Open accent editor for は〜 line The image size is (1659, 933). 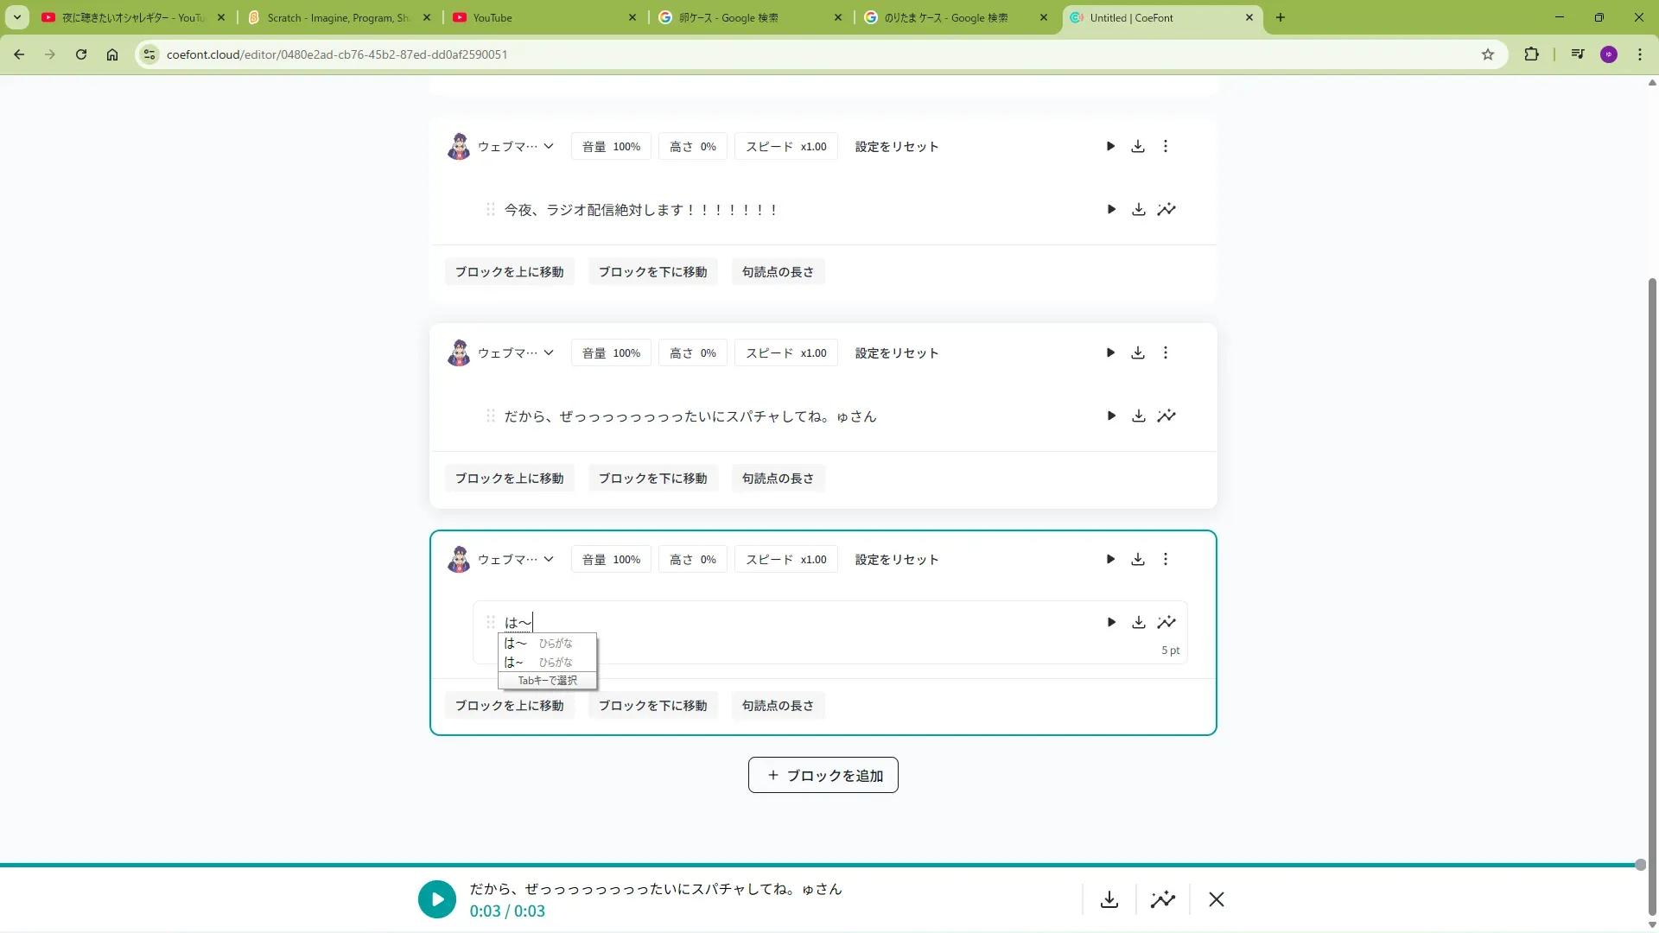1166,622
